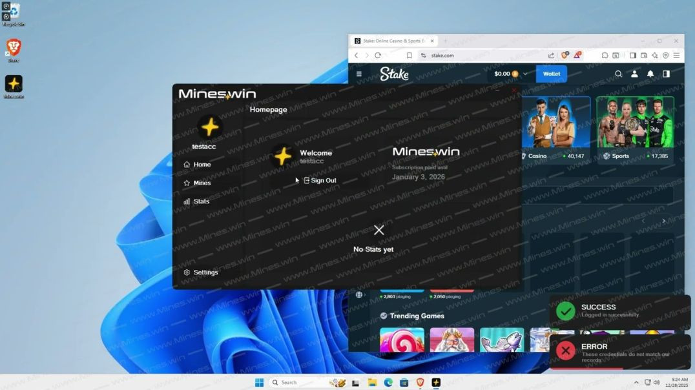Open the Sports category card
Image resolution: width=695 pixels, height=390 pixels.
tap(635, 129)
